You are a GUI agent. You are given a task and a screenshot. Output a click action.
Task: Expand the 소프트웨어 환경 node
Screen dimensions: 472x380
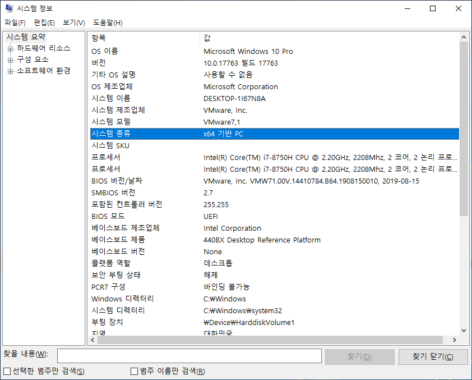point(10,71)
